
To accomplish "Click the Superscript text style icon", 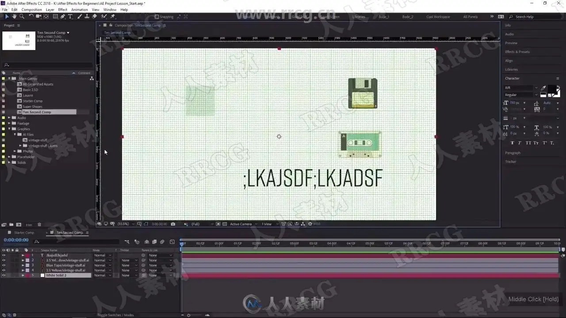I will coord(544,143).
